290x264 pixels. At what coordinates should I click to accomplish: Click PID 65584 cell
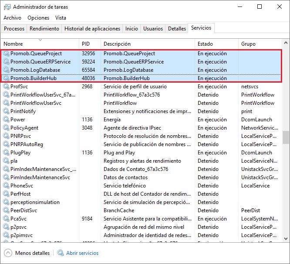[x=88, y=70]
